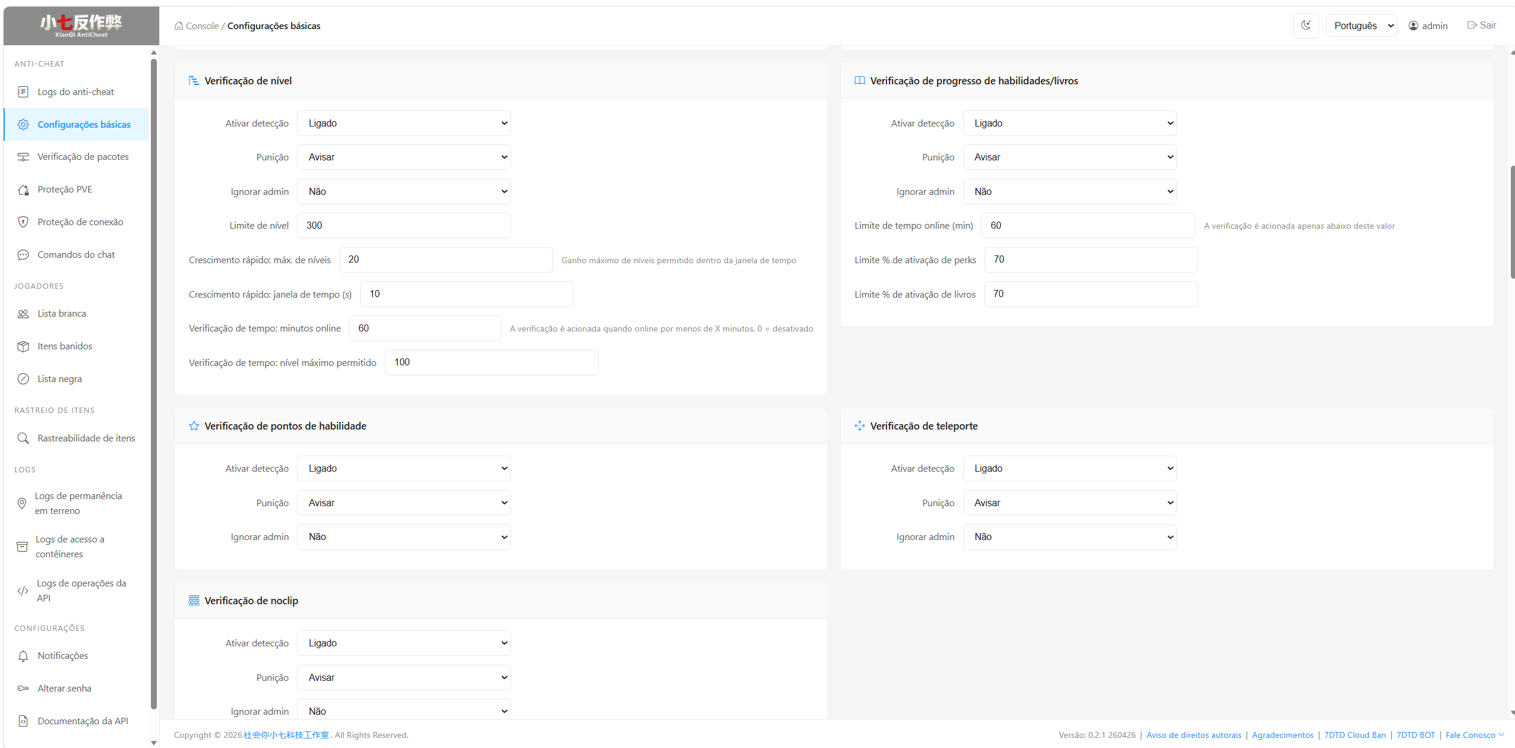Toggle Ativar detecção for Verificação de noclip
The height and width of the screenshot is (748, 1515).
pos(403,643)
